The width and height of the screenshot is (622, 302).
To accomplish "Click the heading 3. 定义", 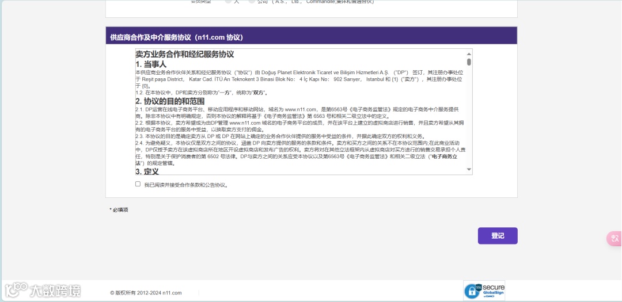I will (147, 171).
